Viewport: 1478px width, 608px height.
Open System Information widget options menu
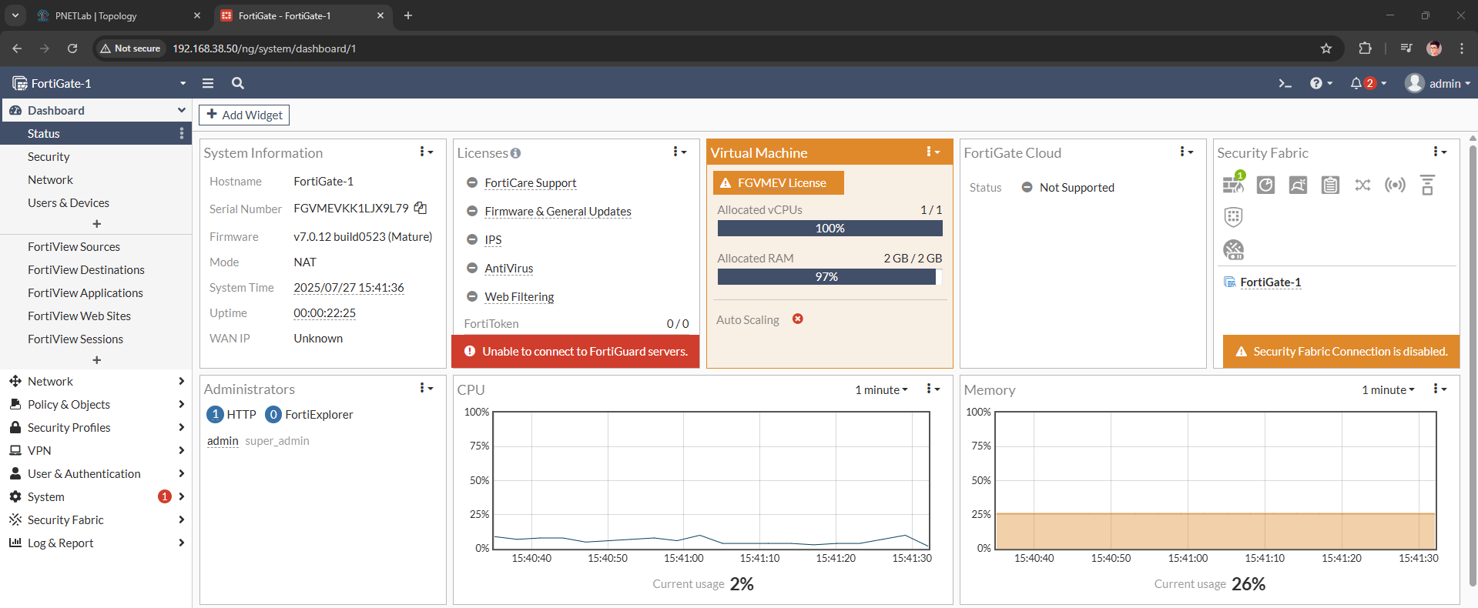coord(426,152)
